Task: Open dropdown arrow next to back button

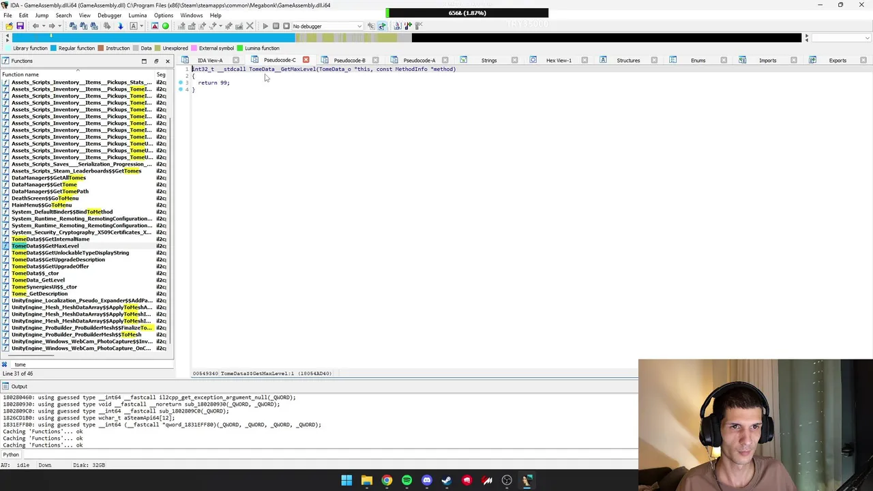Action: click(44, 26)
